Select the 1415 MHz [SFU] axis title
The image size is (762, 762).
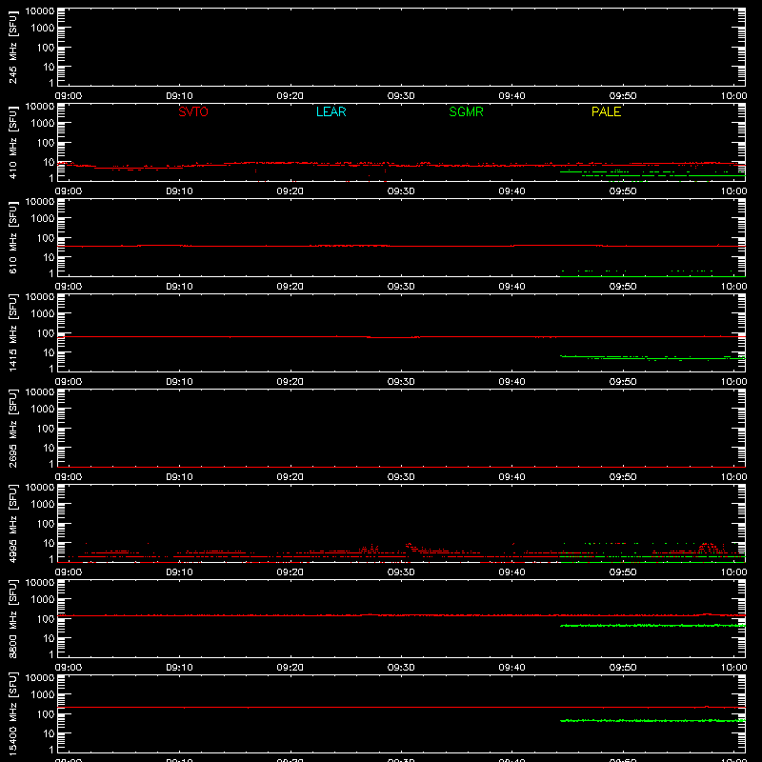(x=12, y=333)
